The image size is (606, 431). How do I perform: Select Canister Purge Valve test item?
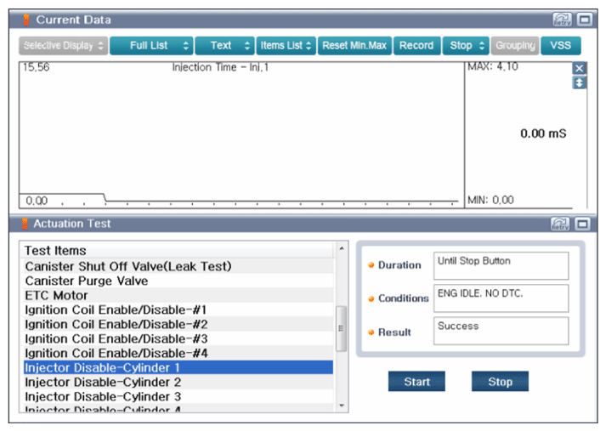pyautogui.click(x=86, y=281)
